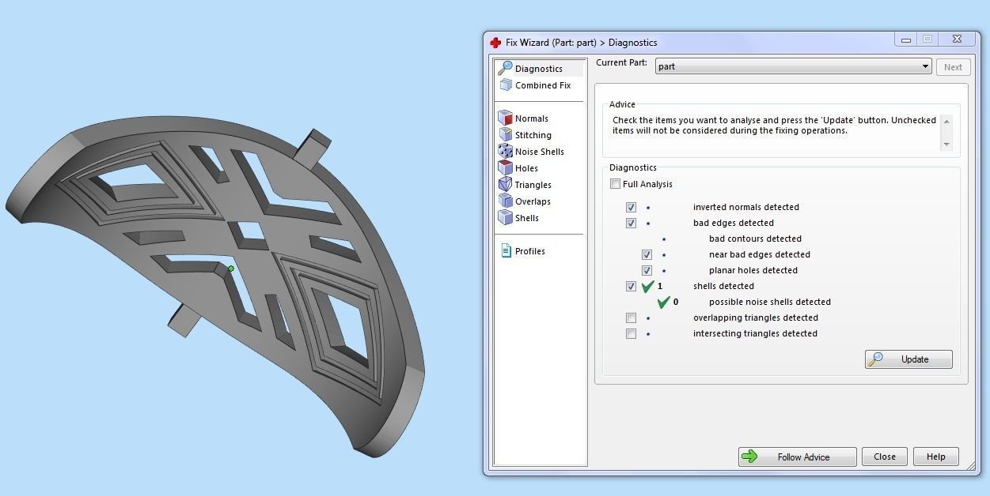Click 'near bad edges detected' text
990x496 pixels.
click(760, 254)
